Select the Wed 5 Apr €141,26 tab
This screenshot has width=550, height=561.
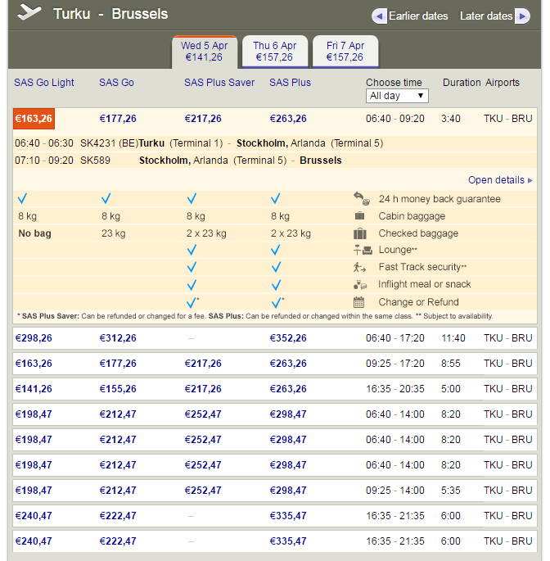coord(204,52)
